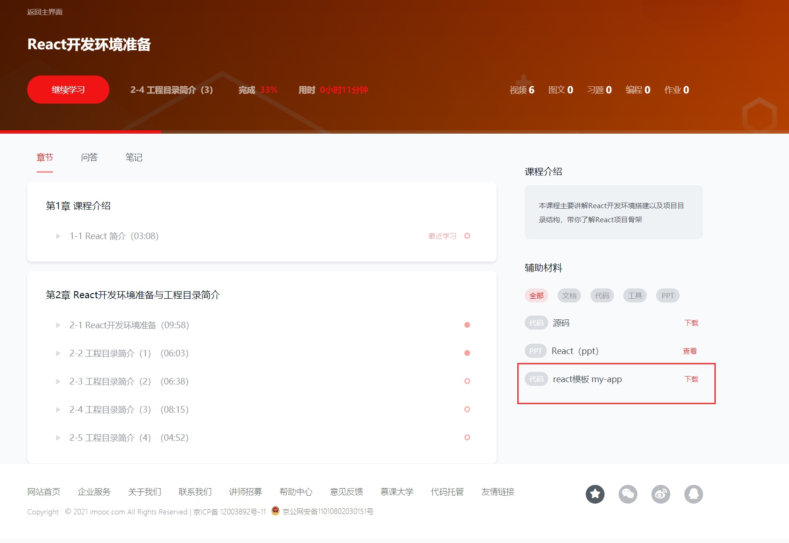Switch to the 笔记 tab
The height and width of the screenshot is (543, 789).
[x=134, y=158]
